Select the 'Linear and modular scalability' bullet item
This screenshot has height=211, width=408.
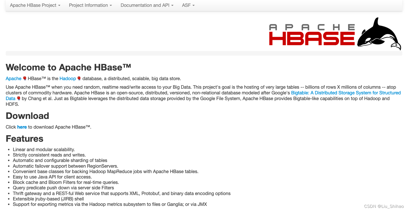[44, 149]
